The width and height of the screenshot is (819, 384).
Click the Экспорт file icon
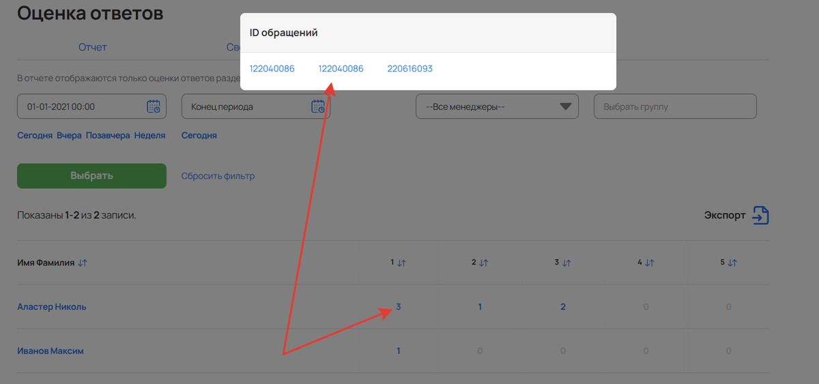[760, 216]
